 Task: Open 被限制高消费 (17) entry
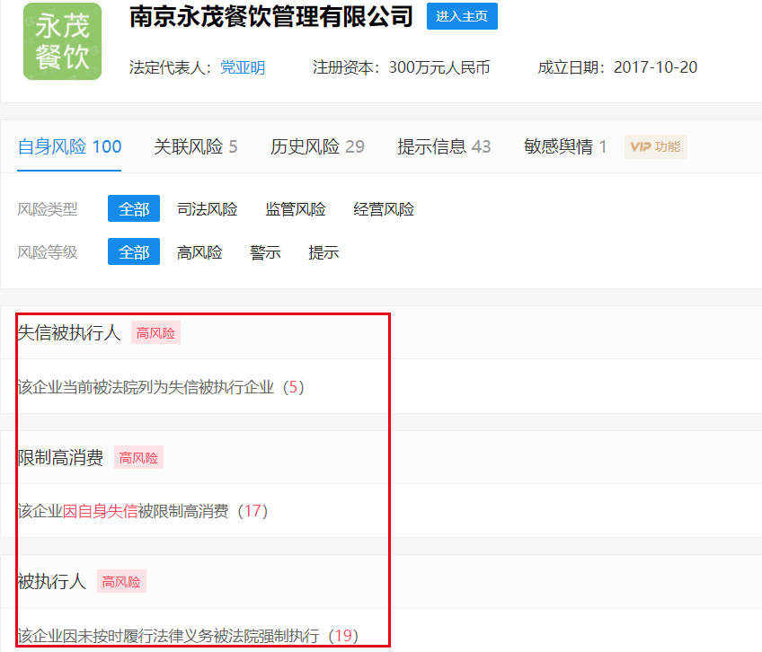tap(142, 511)
